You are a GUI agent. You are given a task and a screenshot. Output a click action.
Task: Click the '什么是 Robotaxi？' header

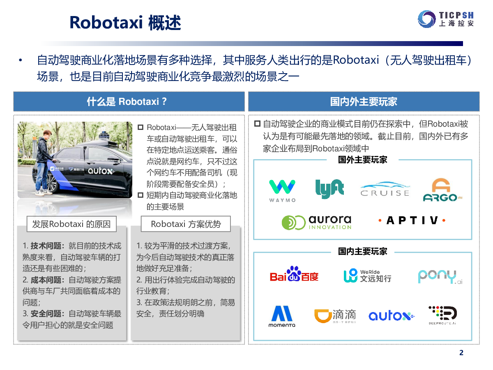pos(129,102)
